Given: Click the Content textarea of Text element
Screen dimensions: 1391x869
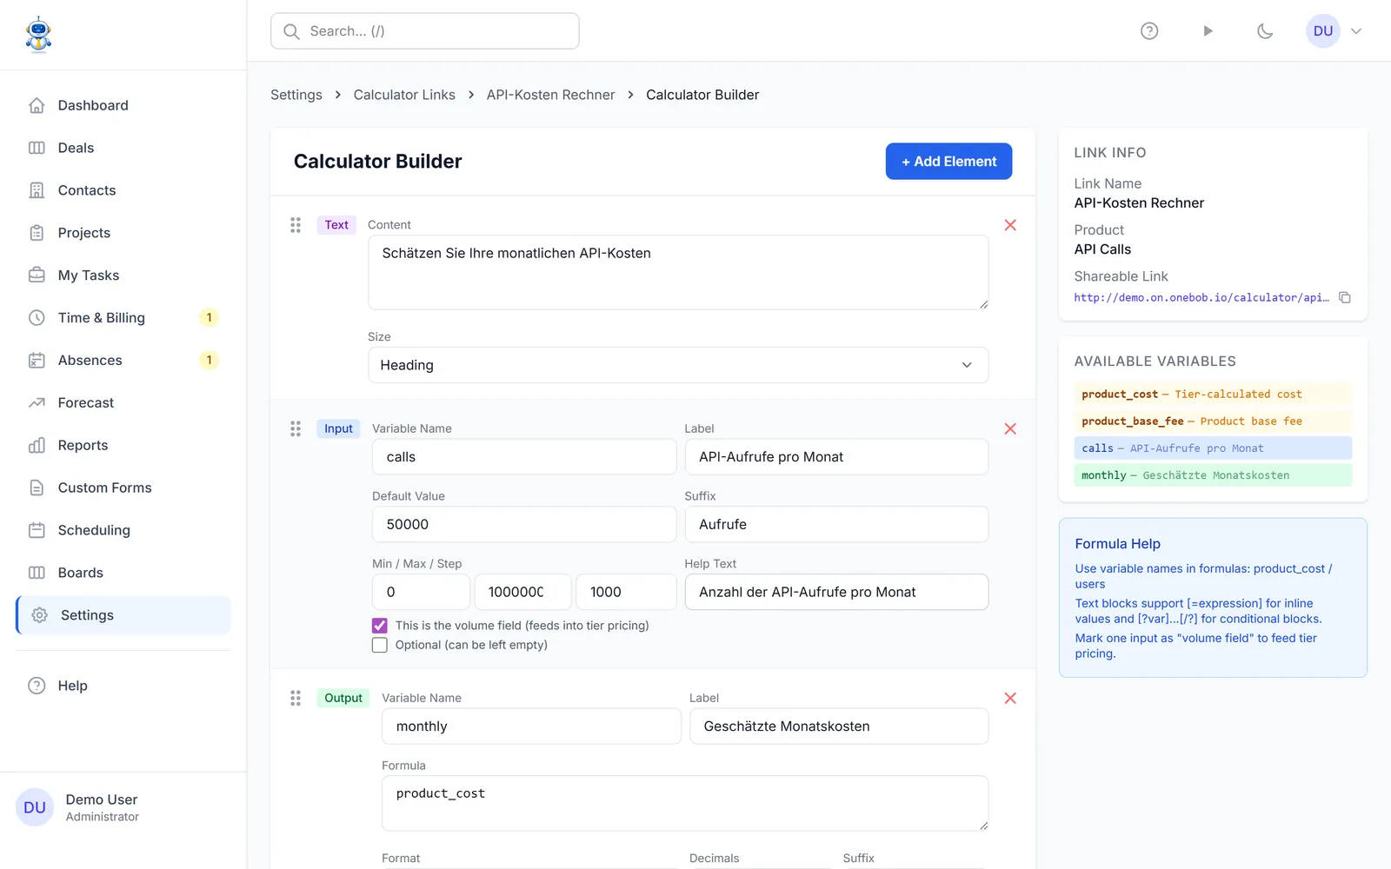Looking at the screenshot, I should click(x=678, y=273).
